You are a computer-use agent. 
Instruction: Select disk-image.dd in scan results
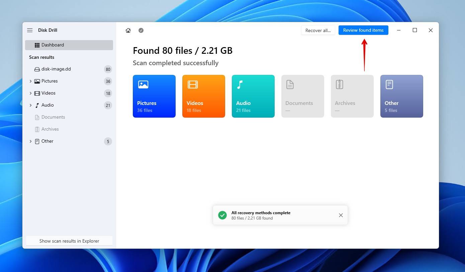click(x=69, y=69)
